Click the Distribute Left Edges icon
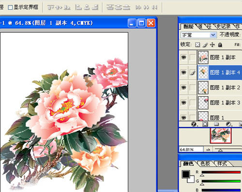This screenshot has height=192, width=242. tap(138, 7)
